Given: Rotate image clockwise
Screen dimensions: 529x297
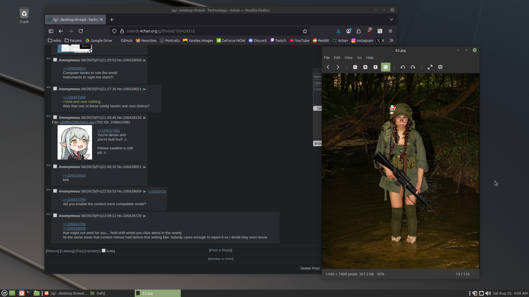Looking at the screenshot, I should (x=413, y=67).
